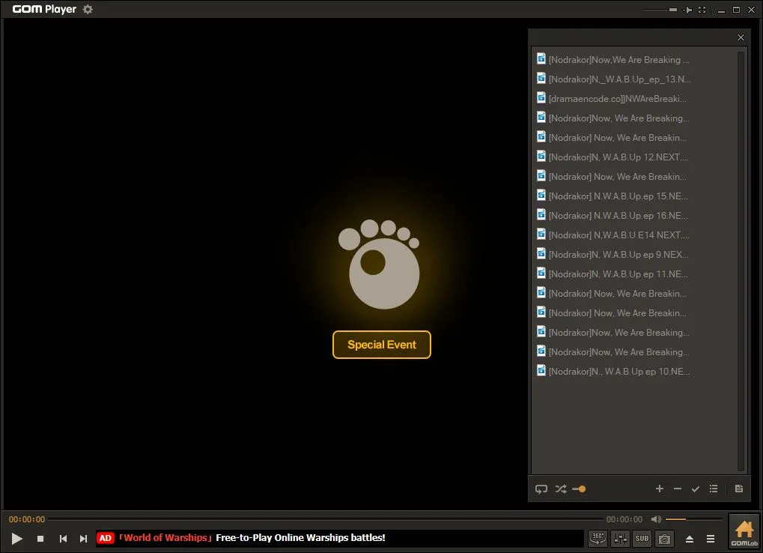The width and height of the screenshot is (763, 553).
Task: Open playlist file info document icon
Action: (738, 489)
